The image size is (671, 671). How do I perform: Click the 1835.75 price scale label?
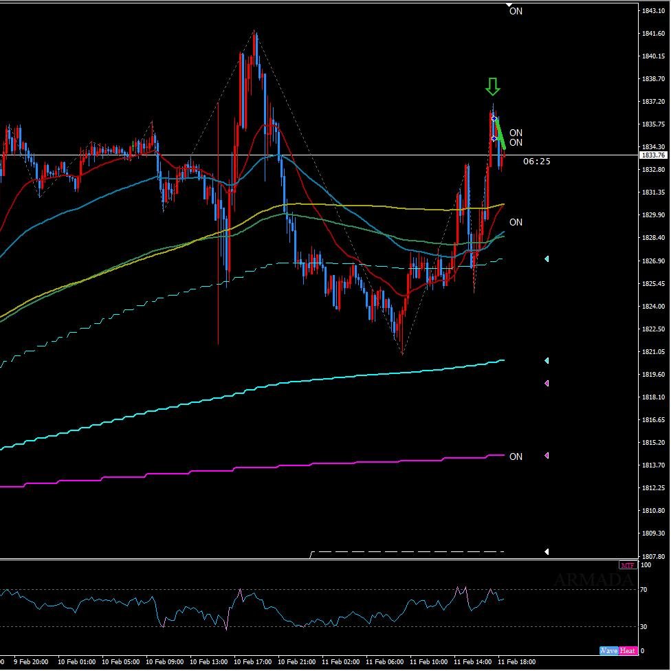pos(653,124)
